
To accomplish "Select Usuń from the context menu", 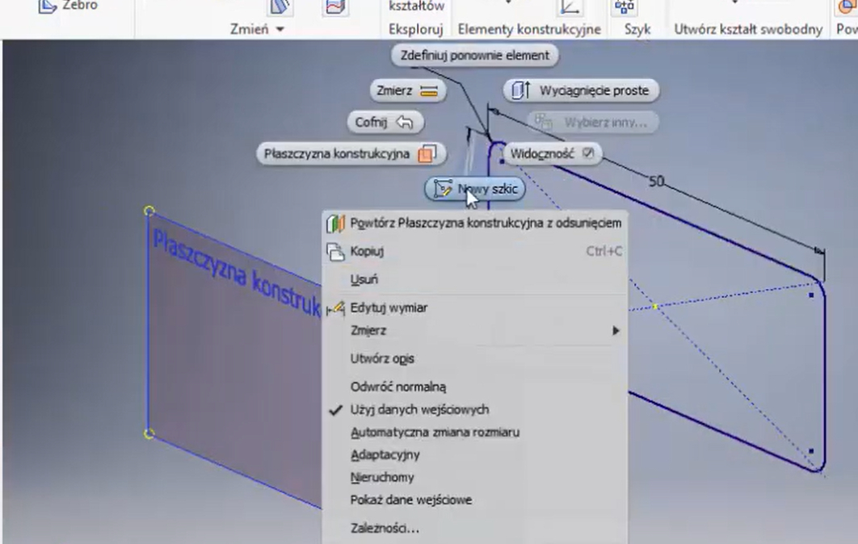I will click(x=364, y=279).
